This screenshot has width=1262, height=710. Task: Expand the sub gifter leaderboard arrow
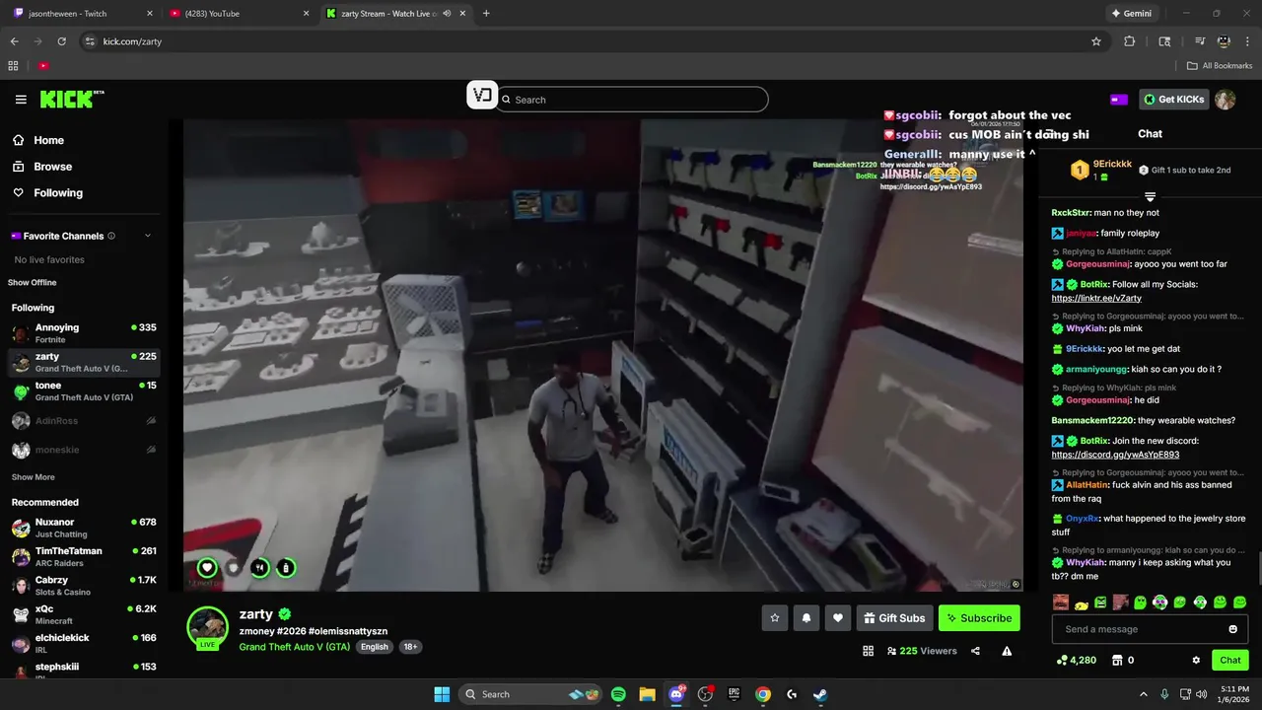click(x=1150, y=197)
